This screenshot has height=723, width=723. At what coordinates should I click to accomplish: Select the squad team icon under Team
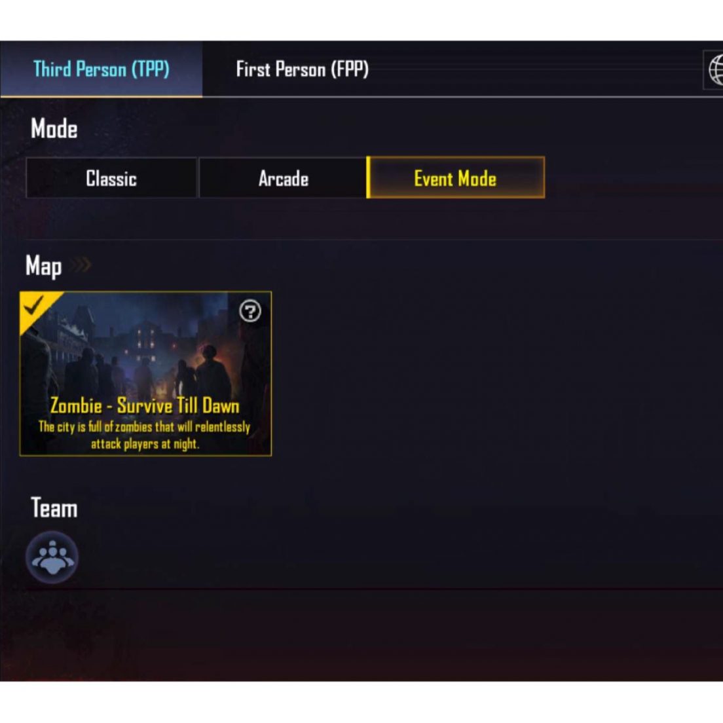click(52, 557)
